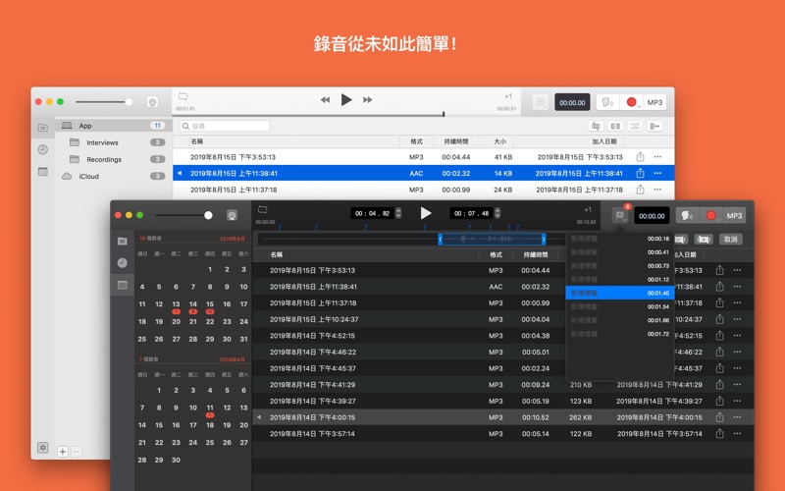Image resolution: width=785 pixels, height=491 pixels.
Task: Sort by 持續時間 column in the light window
Action: pos(456,141)
